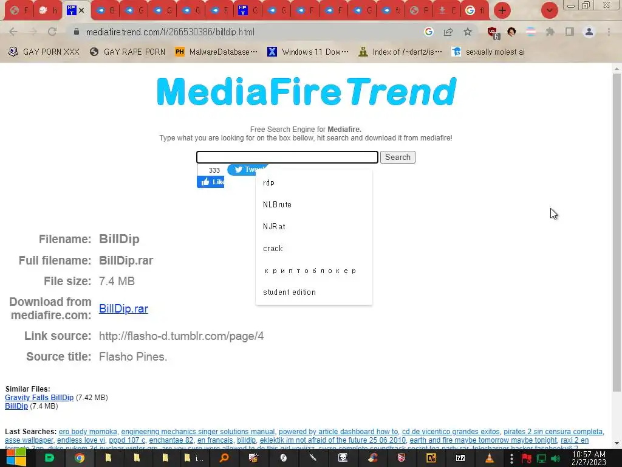Open similar file 'BillDip' (7.4 MB)
Screen dimensions: 622x467
(16, 406)
